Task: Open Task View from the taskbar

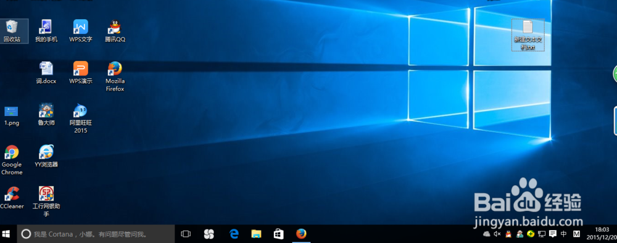Action: (185, 234)
